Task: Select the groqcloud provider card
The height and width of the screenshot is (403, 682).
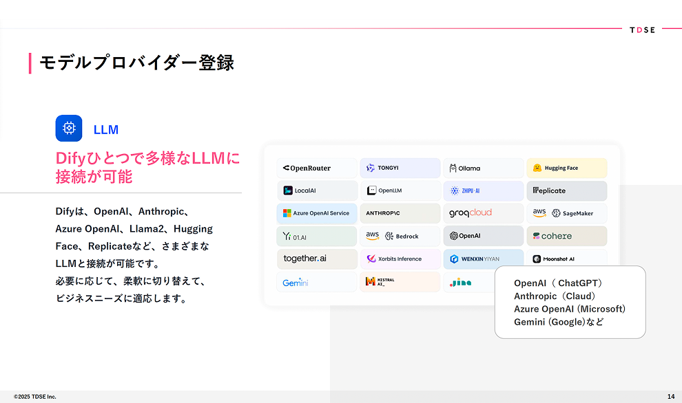Action: [x=483, y=213]
